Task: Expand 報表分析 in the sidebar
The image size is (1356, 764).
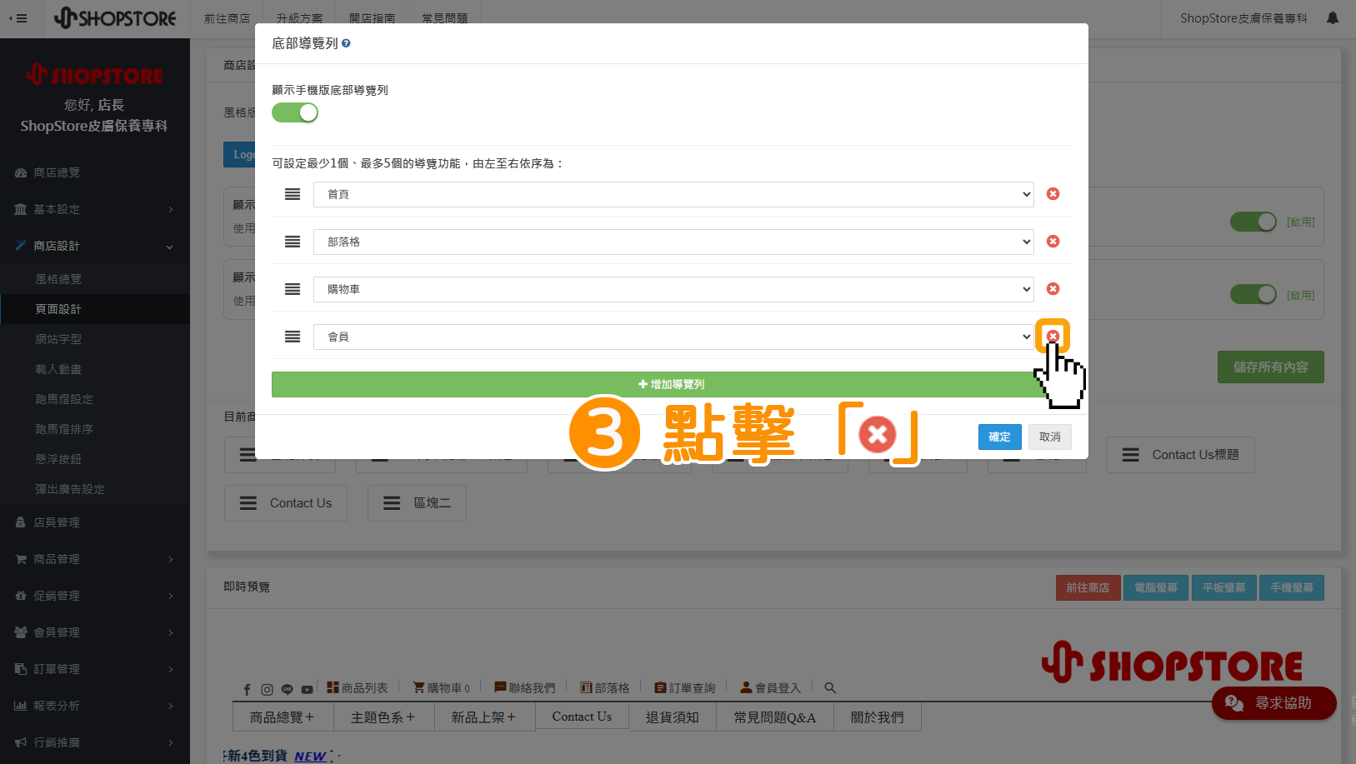Action: [x=95, y=706]
